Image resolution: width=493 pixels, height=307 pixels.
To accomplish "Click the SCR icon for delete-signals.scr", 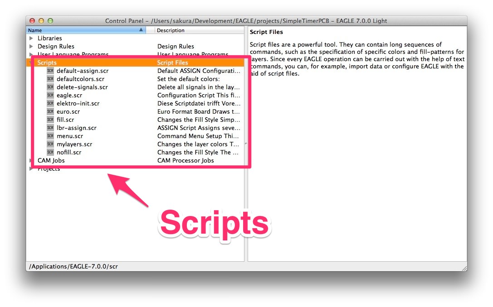I will [50, 87].
